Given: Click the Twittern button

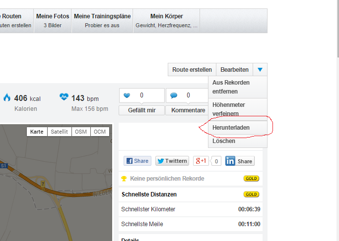Looking at the screenshot, I should (172, 161).
